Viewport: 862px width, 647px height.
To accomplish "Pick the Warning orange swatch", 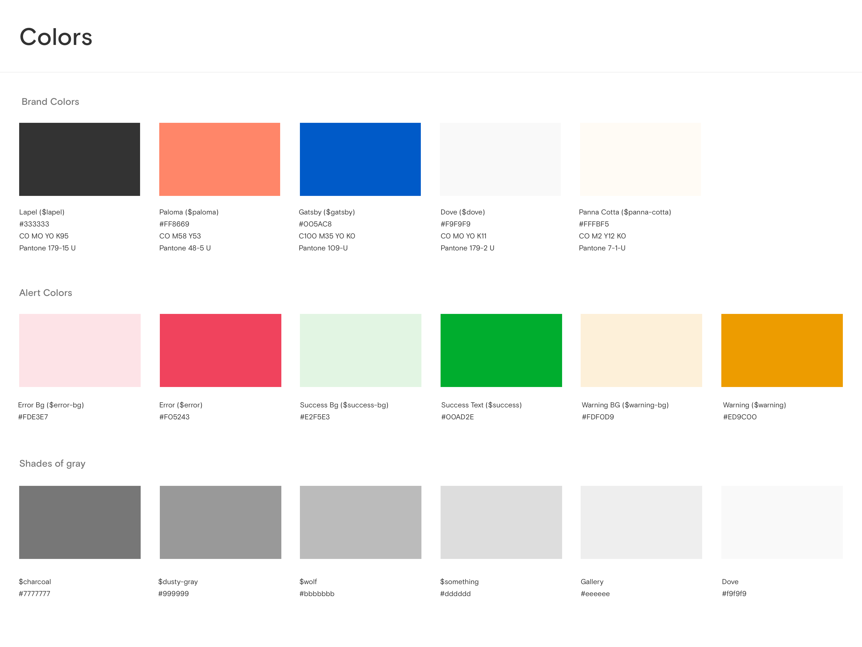I will 782,350.
